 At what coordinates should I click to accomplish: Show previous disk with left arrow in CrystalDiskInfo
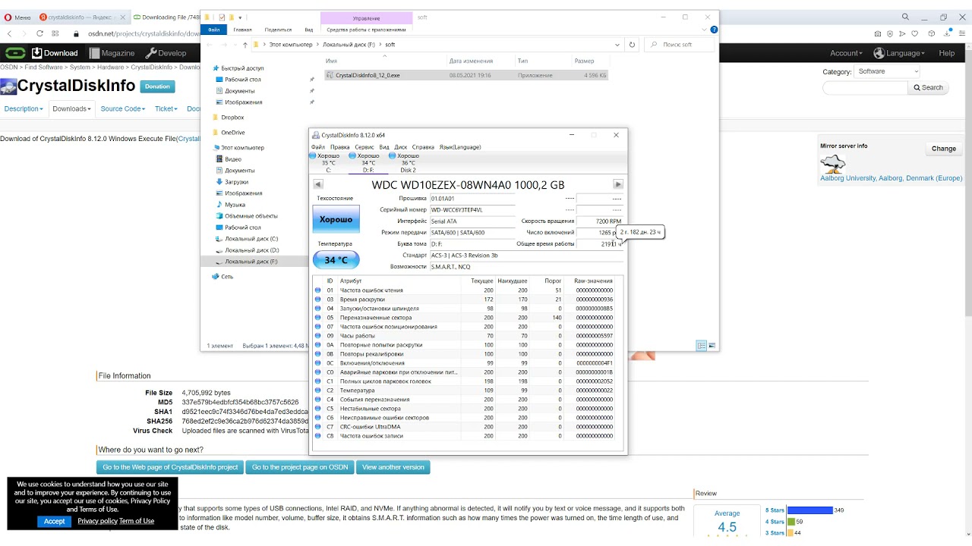coord(318,184)
